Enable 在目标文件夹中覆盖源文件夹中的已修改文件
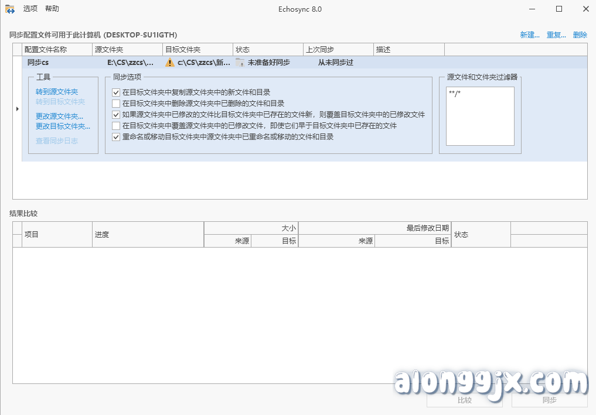Image resolution: width=596 pixels, height=415 pixels. click(115, 126)
